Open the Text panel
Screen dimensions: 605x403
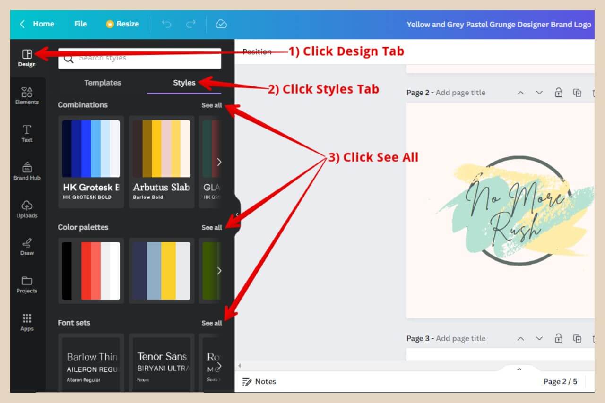27,133
